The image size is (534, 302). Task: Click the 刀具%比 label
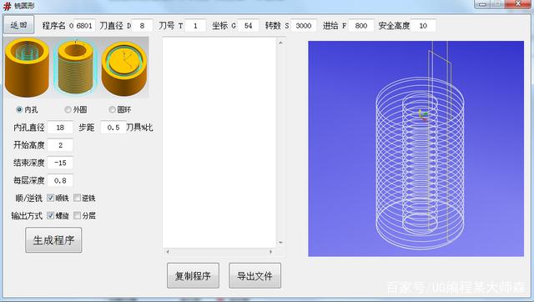[139, 128]
